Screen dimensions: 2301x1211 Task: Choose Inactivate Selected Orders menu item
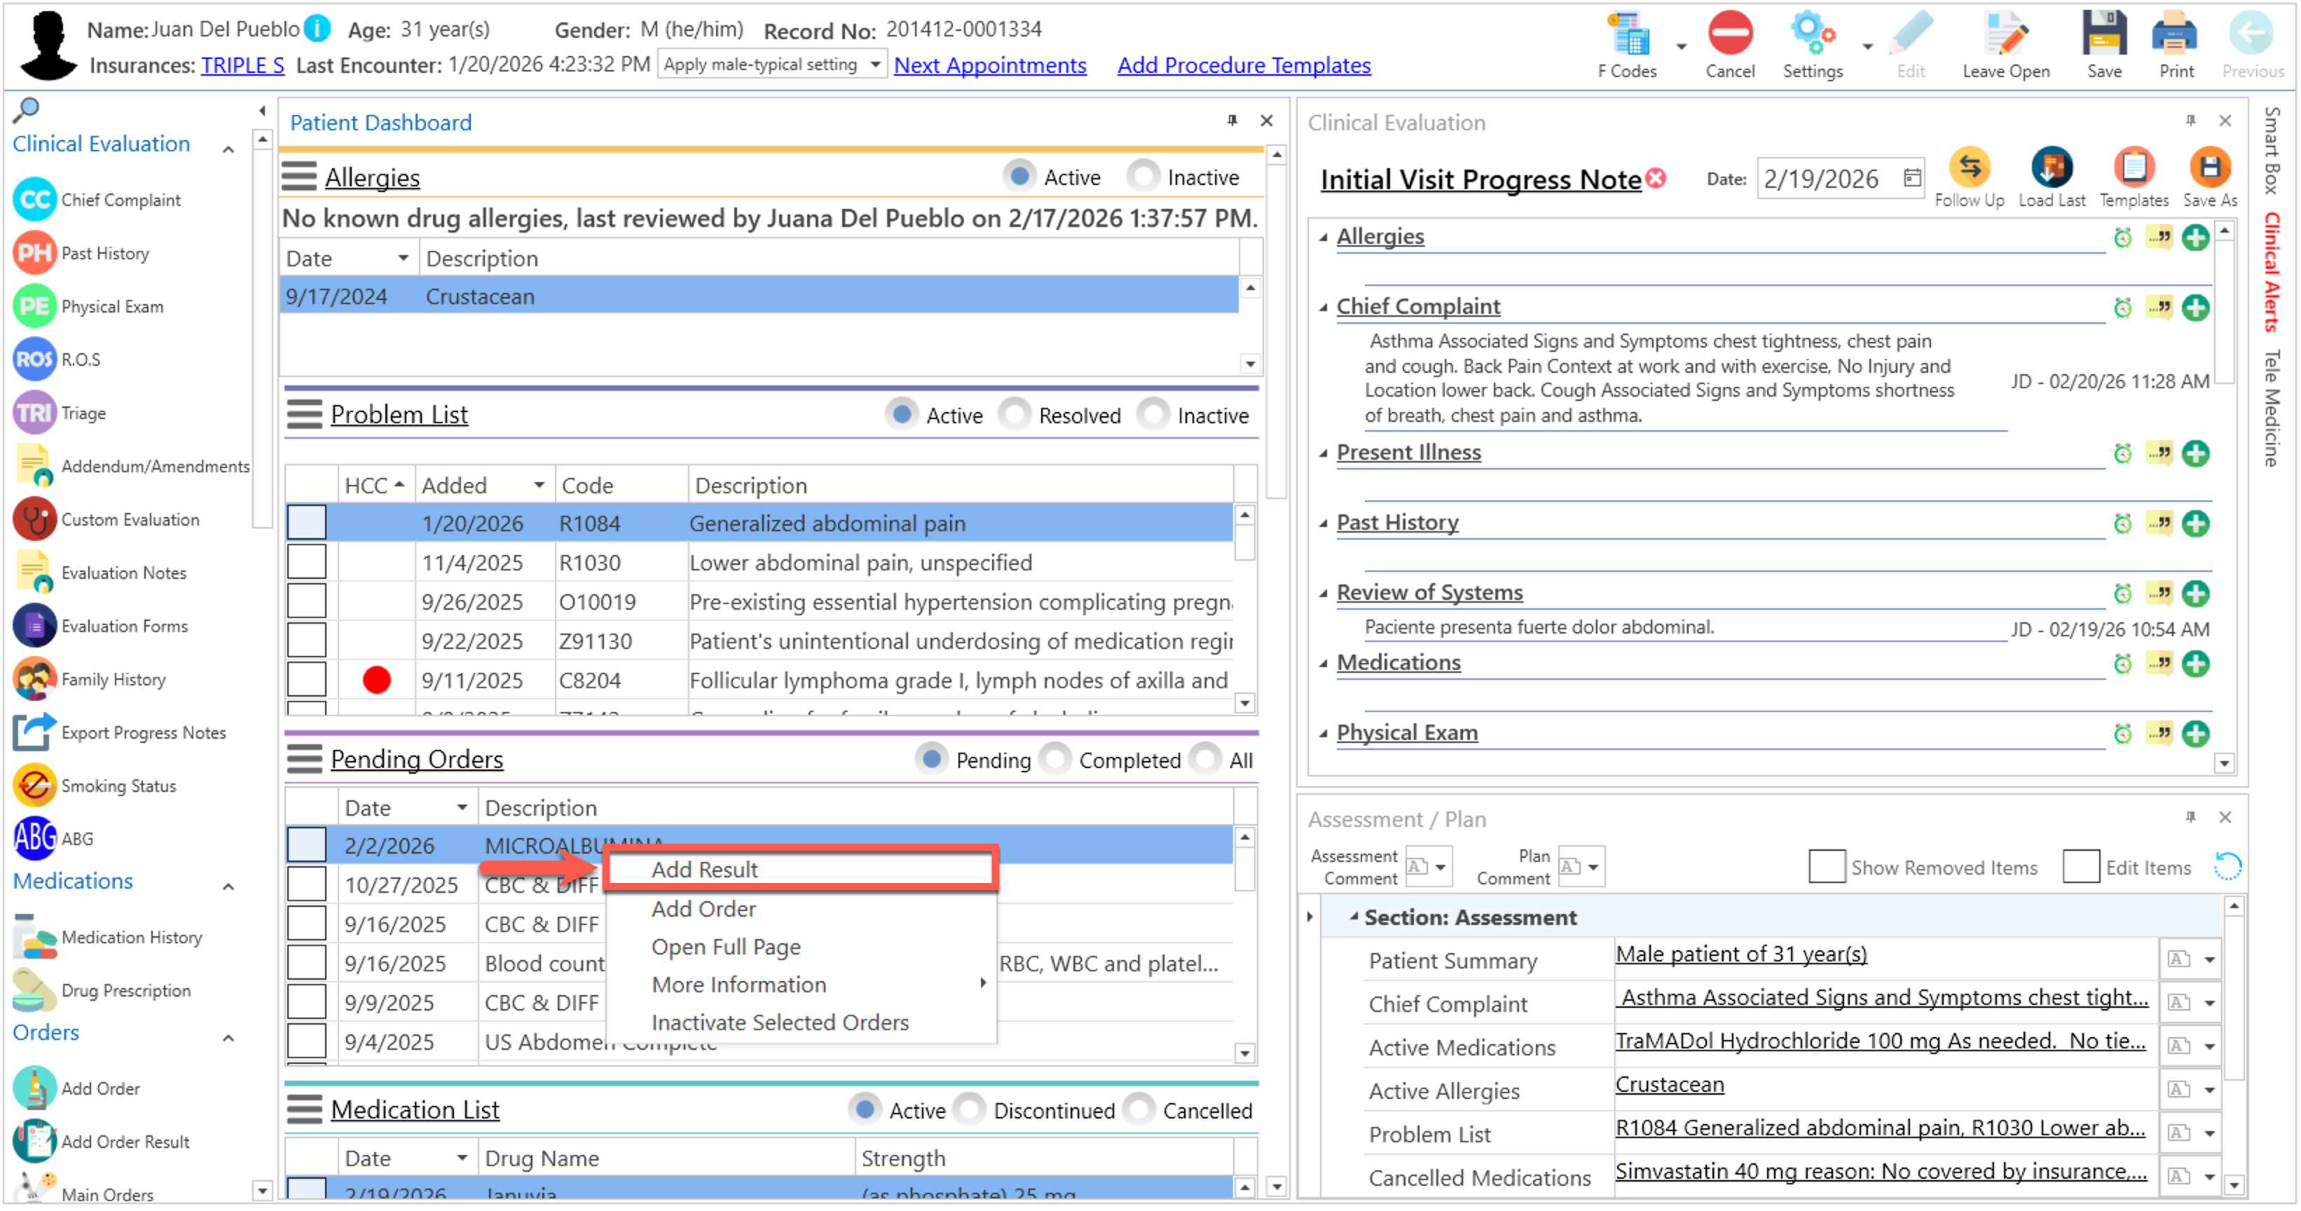(x=780, y=1023)
